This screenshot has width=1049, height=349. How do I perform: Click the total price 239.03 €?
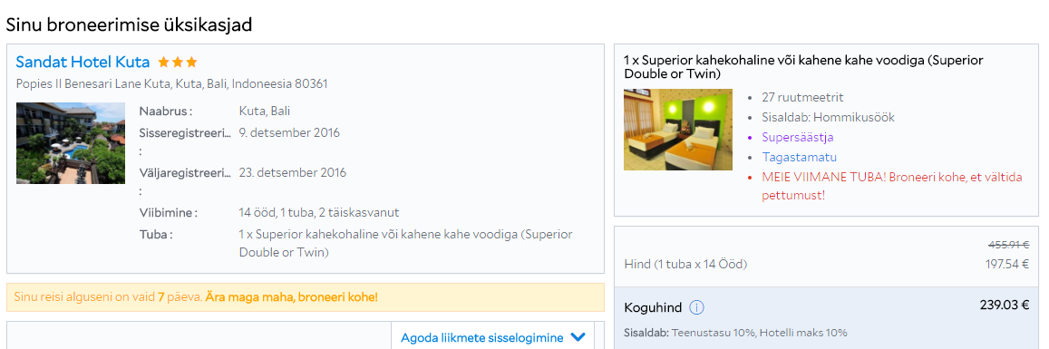1005,305
